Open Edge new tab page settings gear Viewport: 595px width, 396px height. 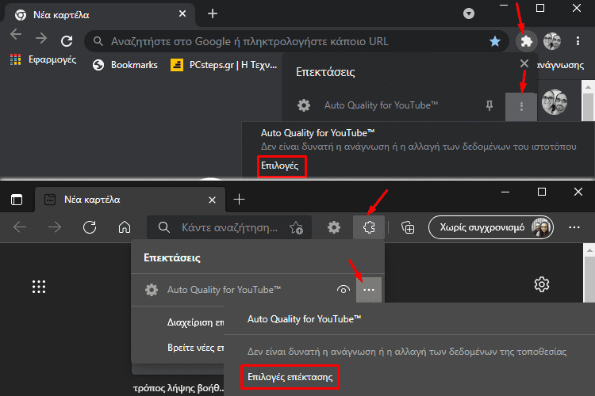tap(542, 284)
